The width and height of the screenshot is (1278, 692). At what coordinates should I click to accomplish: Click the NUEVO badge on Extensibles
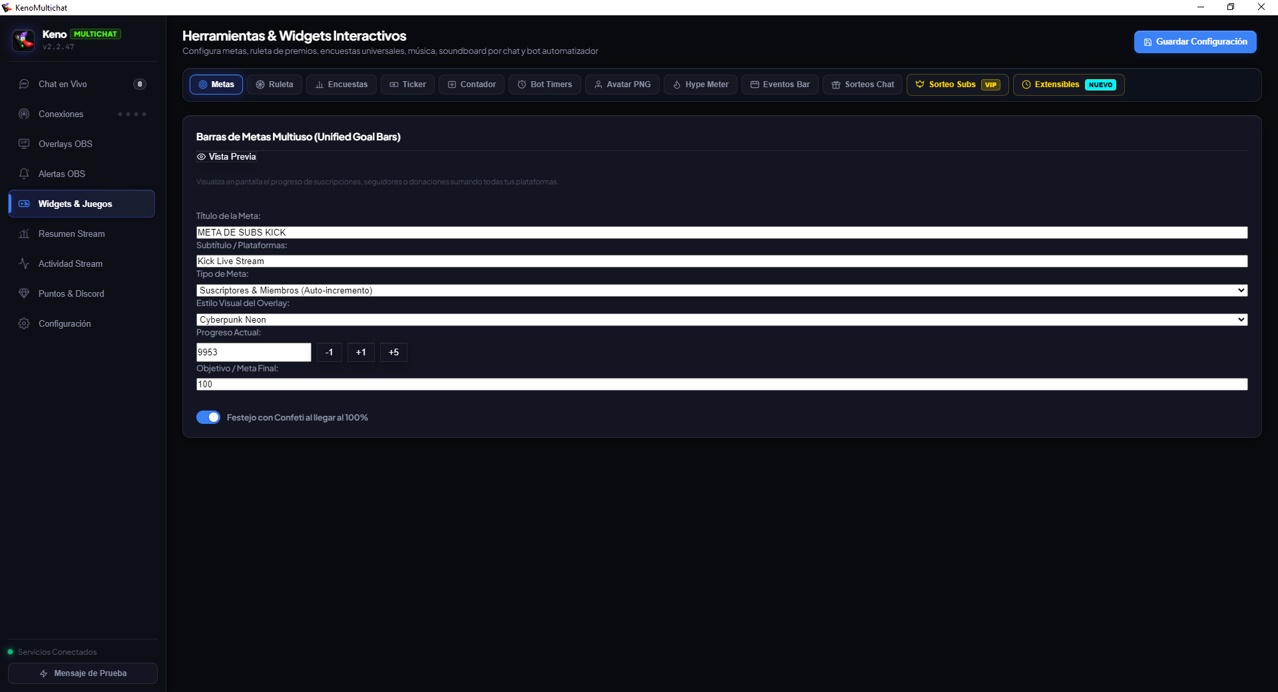[1100, 85]
